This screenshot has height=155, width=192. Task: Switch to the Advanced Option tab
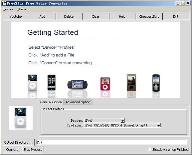coord(78,102)
